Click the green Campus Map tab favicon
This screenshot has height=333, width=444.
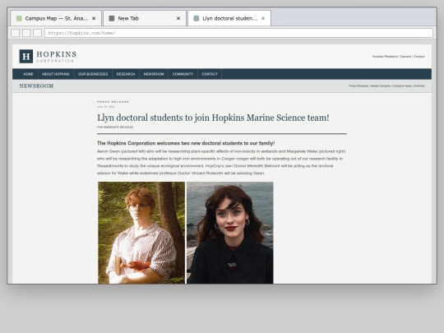pyautogui.click(x=19, y=18)
